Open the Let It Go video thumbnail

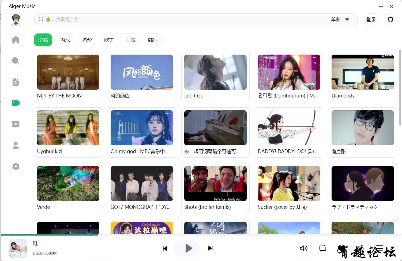pyautogui.click(x=215, y=72)
